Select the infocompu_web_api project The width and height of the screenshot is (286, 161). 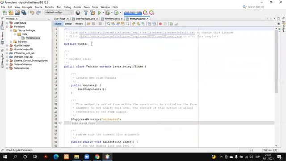pos(24,53)
